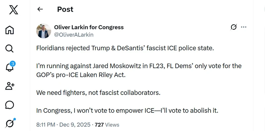
Task: Click the 8:11 PM Dec 9, 2025 timestamp
Action: [63, 125]
